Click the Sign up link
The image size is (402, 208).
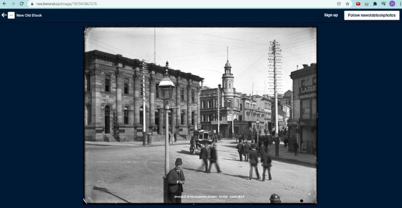[x=331, y=15]
